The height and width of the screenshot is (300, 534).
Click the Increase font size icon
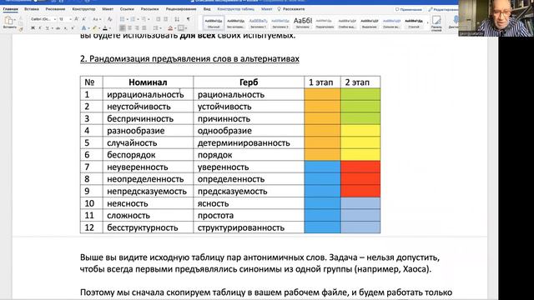(76, 19)
